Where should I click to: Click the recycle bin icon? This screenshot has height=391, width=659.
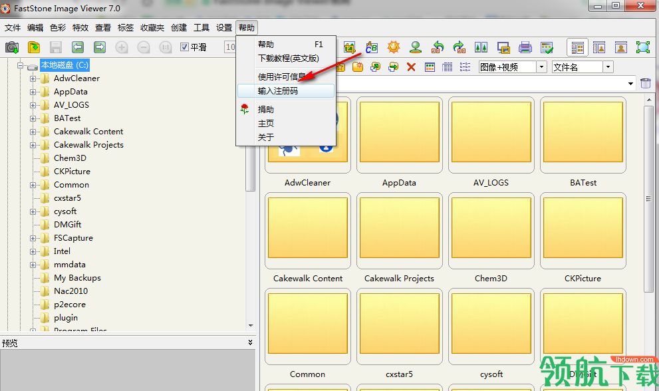click(646, 83)
